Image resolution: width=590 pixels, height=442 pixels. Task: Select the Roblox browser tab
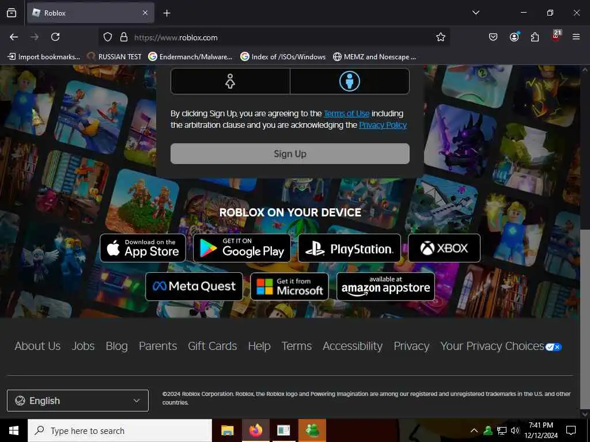coord(90,13)
